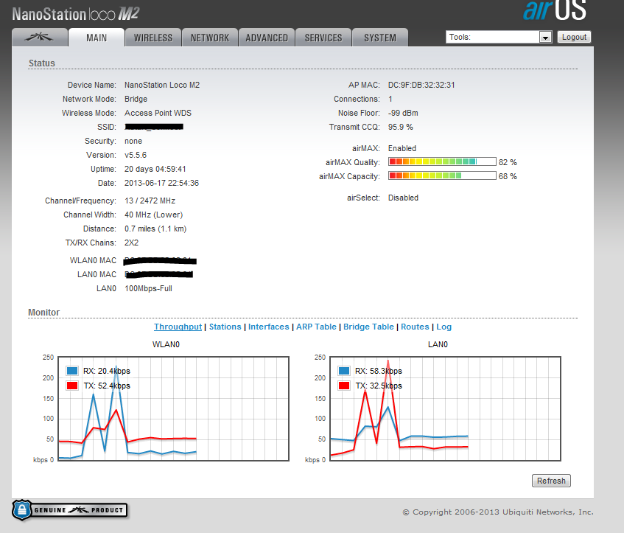The height and width of the screenshot is (533, 624).
Task: Select the channel width 40 MHz (Lower)
Action: point(154,215)
